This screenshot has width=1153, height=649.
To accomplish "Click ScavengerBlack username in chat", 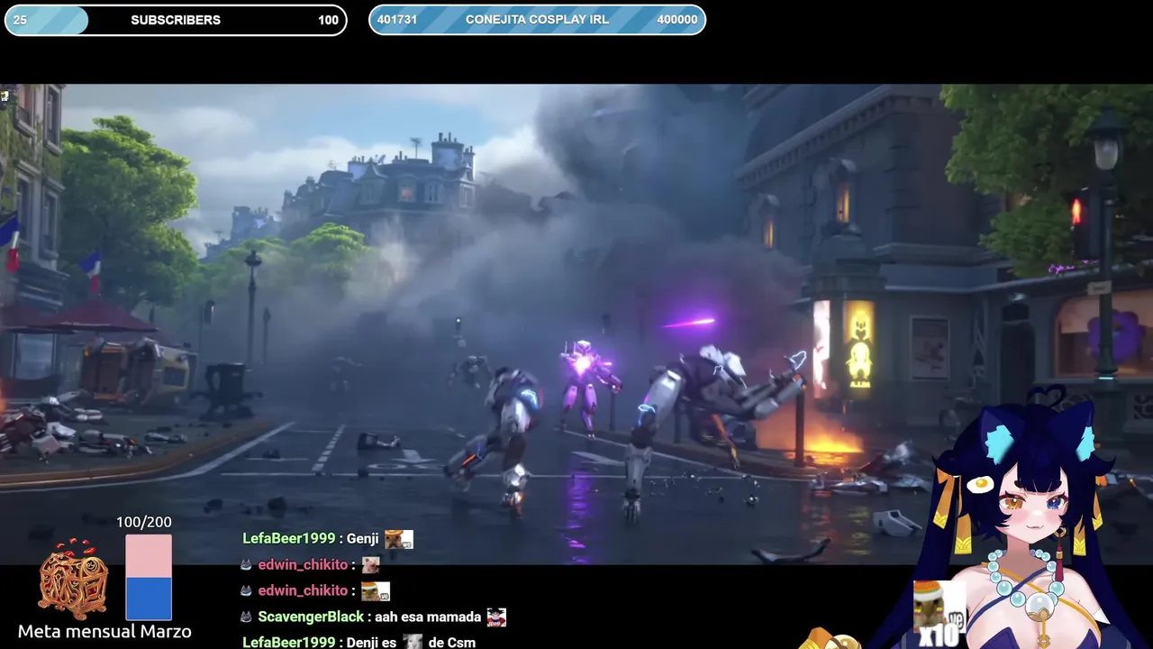I will [x=311, y=617].
